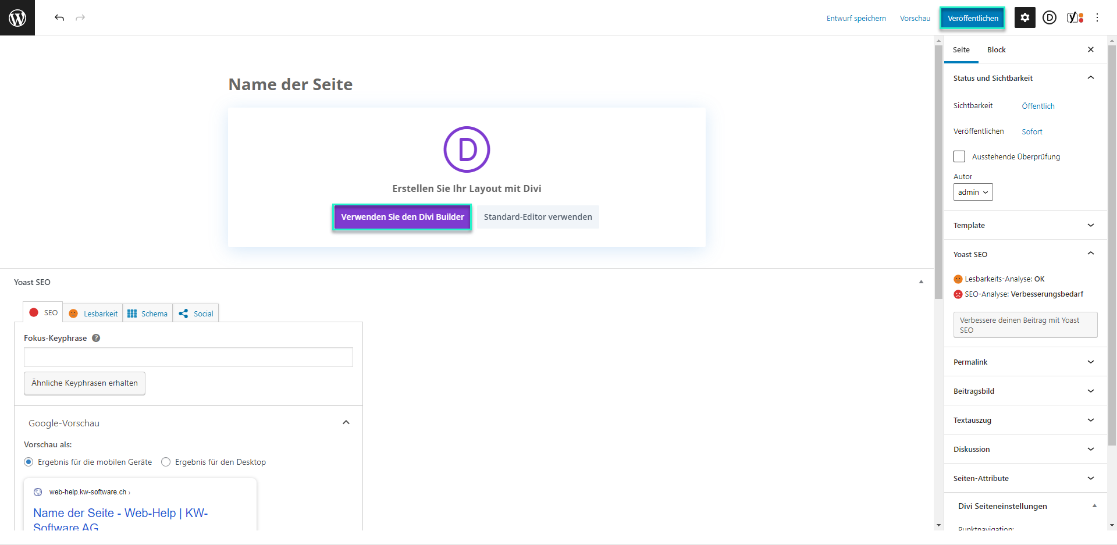Click the Divi icon in the top toolbar
Image resolution: width=1117 pixels, height=545 pixels.
(x=1049, y=17)
